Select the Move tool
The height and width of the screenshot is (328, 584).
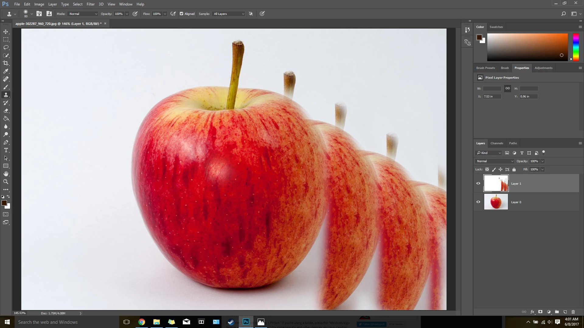(6, 32)
